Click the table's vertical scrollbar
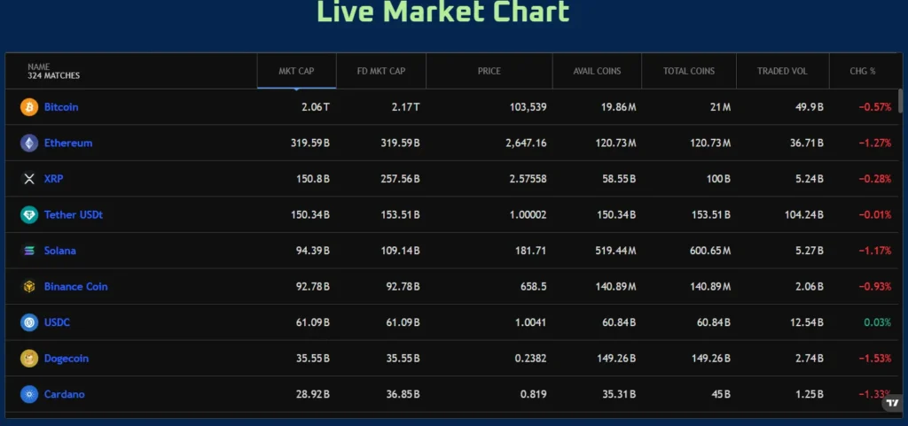The height and width of the screenshot is (426, 908). coord(900,102)
